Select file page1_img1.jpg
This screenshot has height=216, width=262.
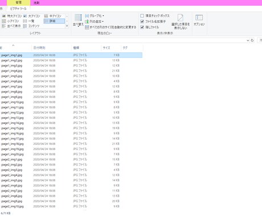(71, 55)
